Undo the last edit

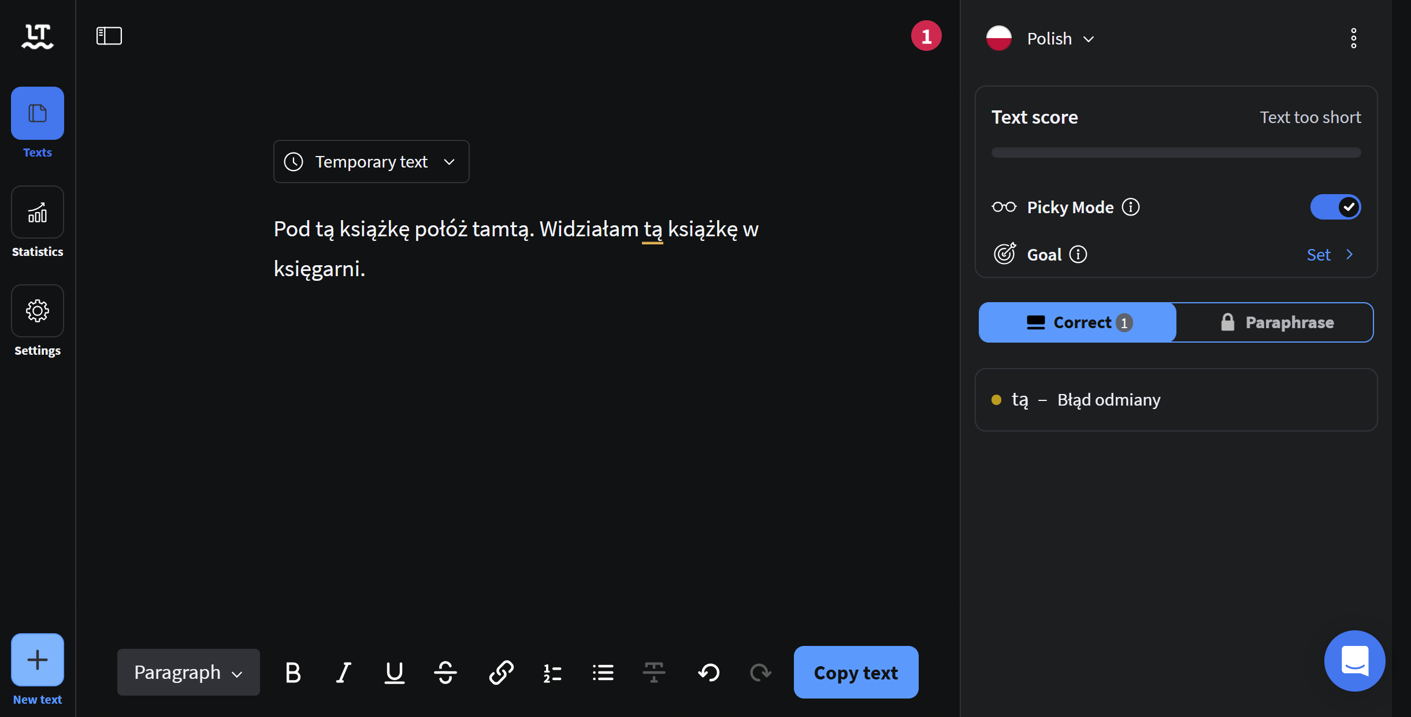[x=709, y=673]
